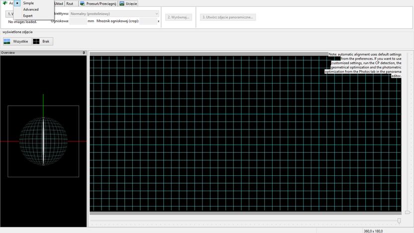Click the 360,0 x 180,0 status text
The height and width of the screenshot is (233, 414).
coord(373,231)
